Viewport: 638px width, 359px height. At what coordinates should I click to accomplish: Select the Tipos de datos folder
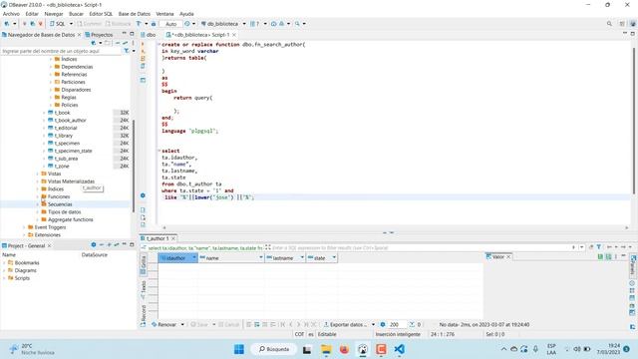pyautogui.click(x=64, y=212)
